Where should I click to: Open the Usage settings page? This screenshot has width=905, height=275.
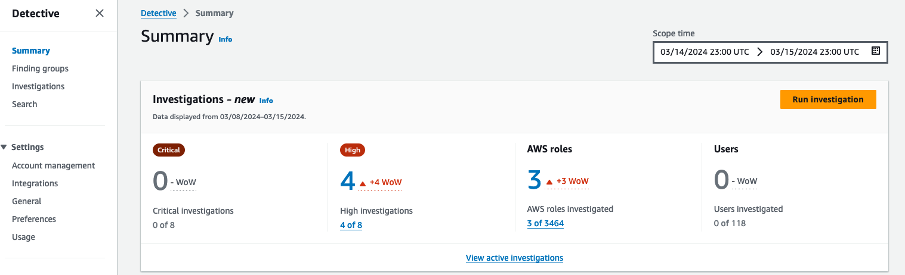[23, 237]
